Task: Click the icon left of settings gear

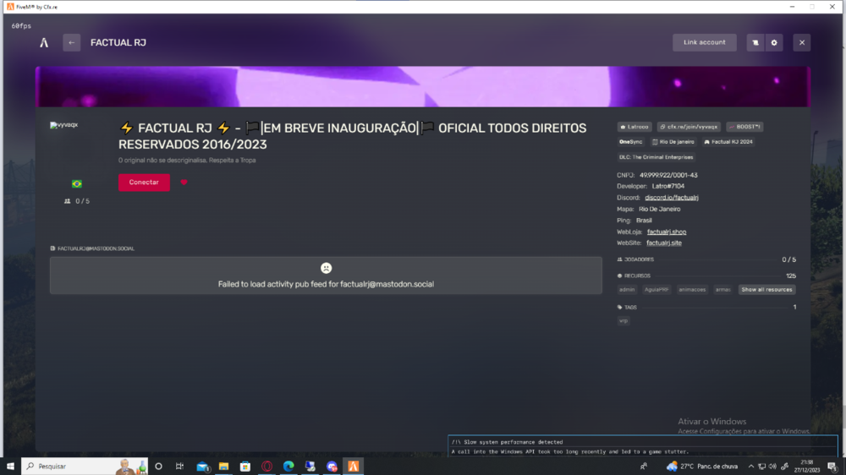Action: [755, 42]
